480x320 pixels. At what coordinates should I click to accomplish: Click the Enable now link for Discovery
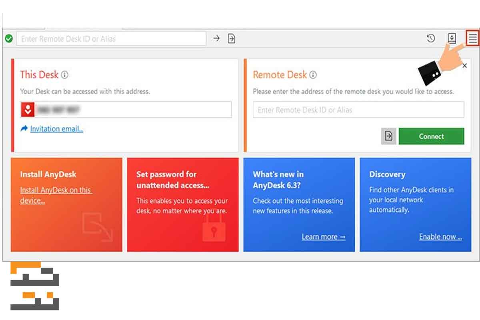click(x=440, y=237)
